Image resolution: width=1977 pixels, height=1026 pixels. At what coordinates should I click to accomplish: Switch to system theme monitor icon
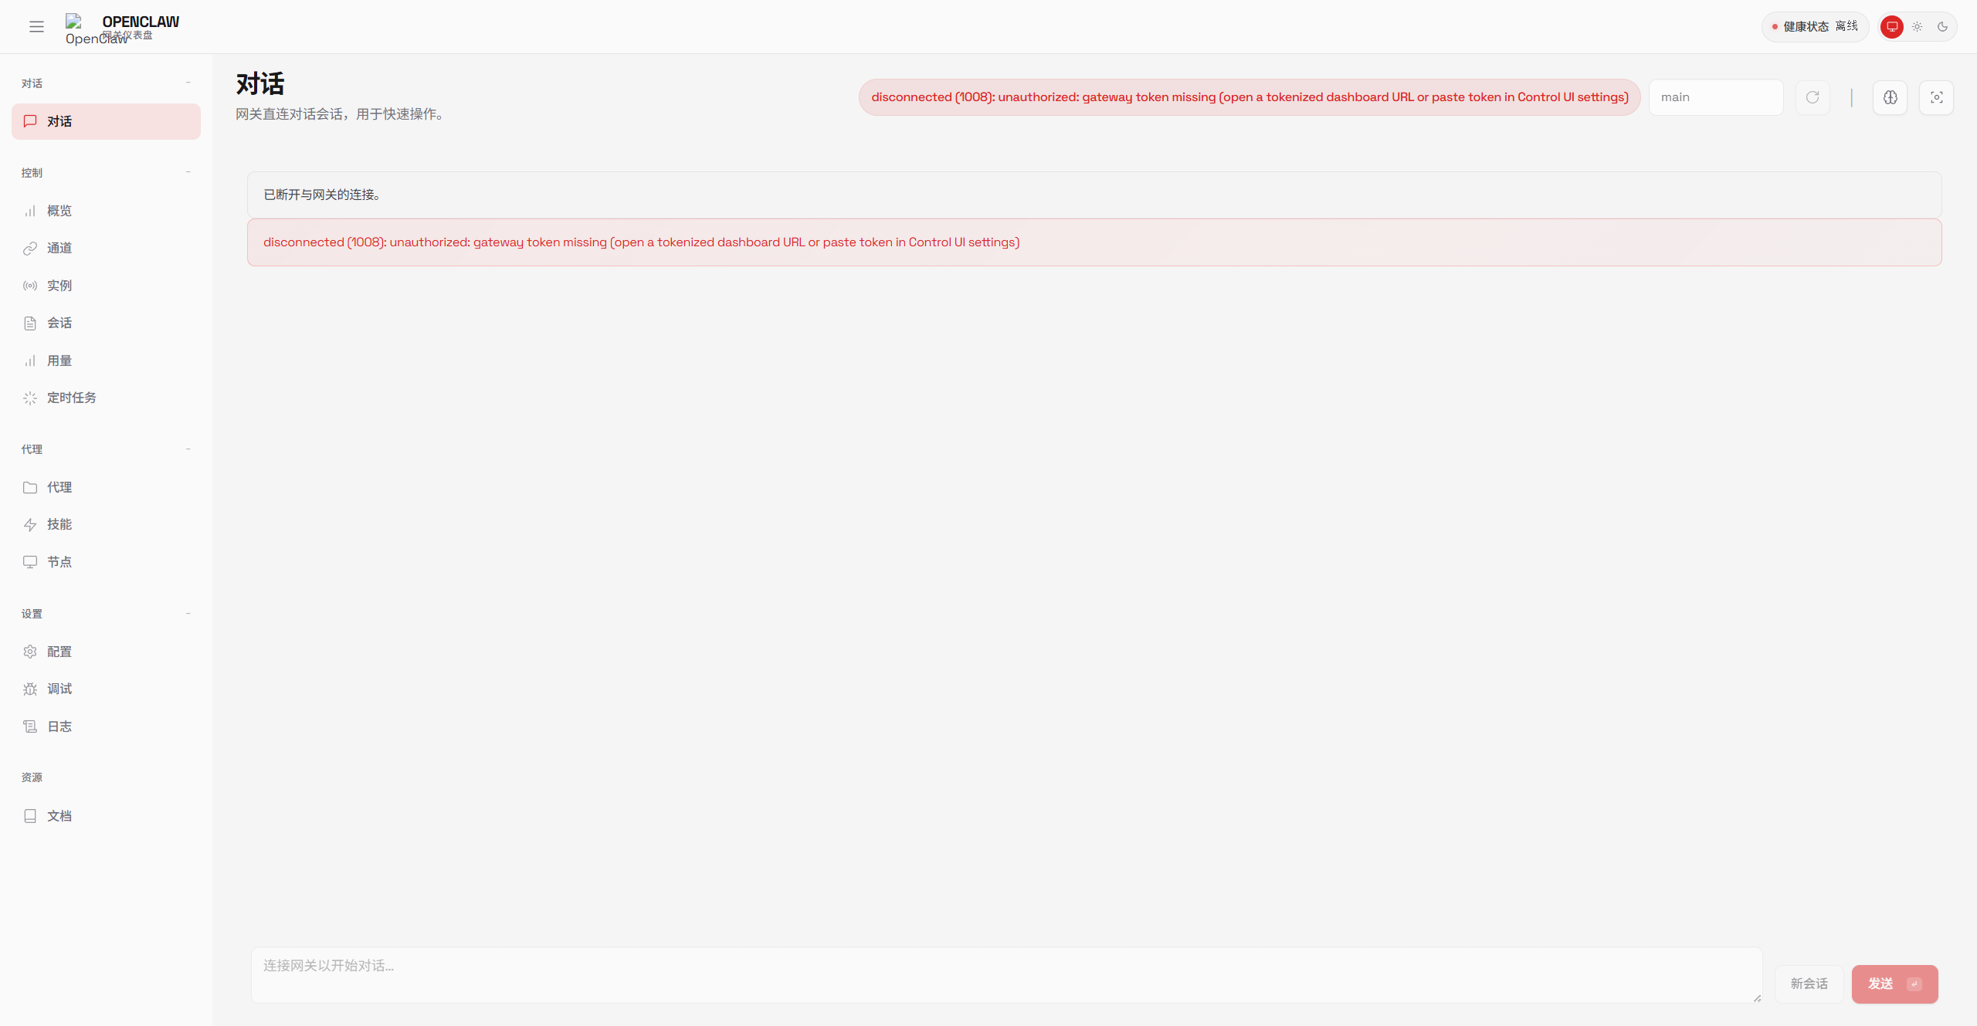coord(1891,27)
